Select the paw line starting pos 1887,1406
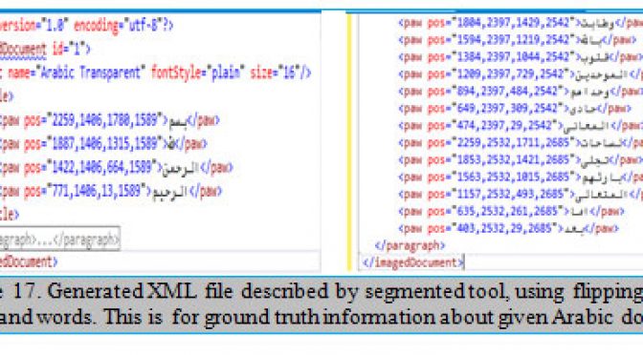Viewport: 643px width, 355px height. 103,143
